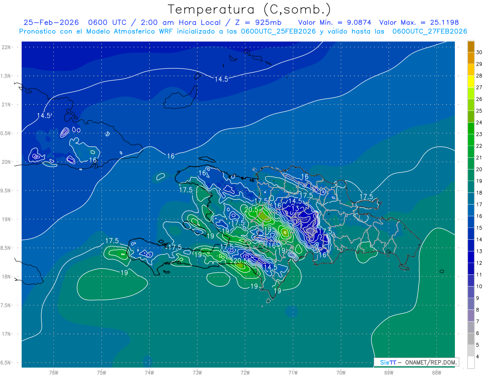Click the Valor Max. = 25.1198 readout
This screenshot has height=378, width=490.
[425, 22]
